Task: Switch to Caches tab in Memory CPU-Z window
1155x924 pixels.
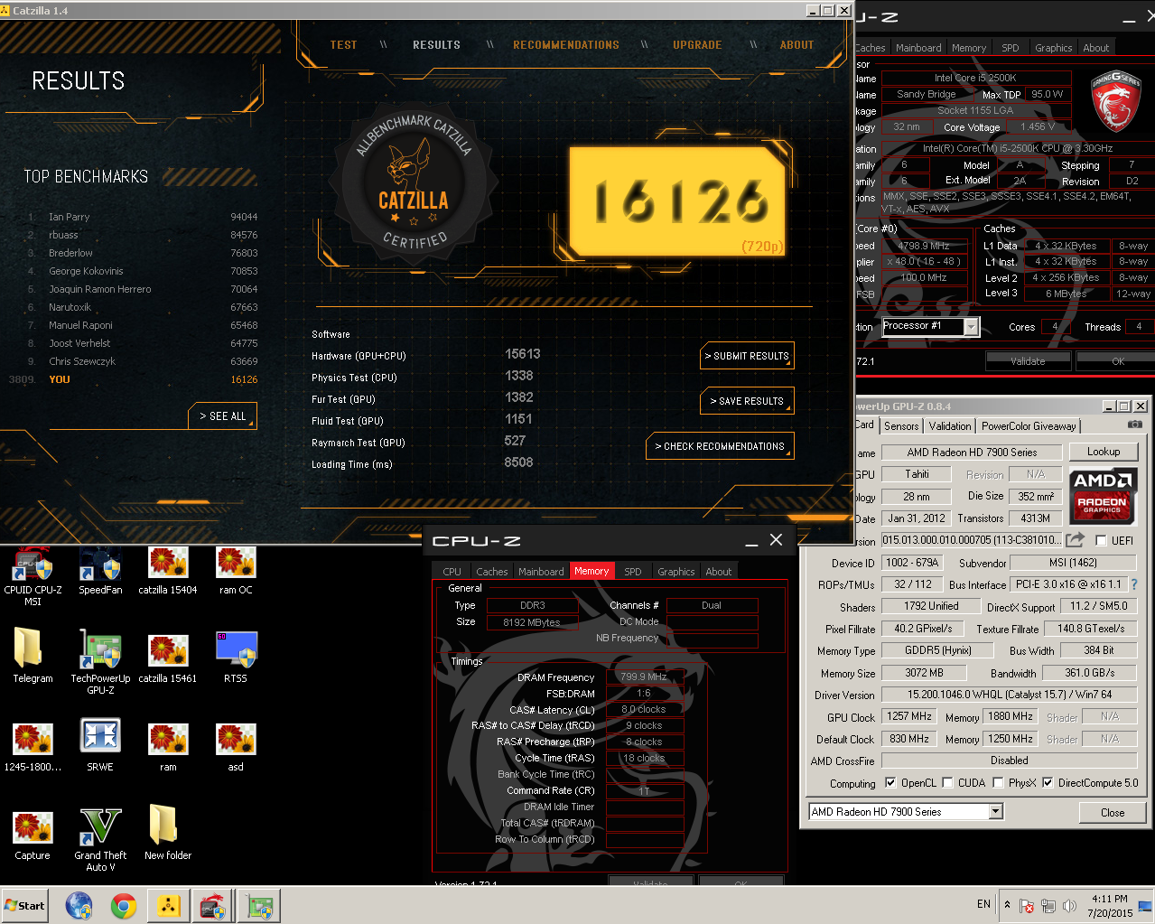Action: coord(492,571)
